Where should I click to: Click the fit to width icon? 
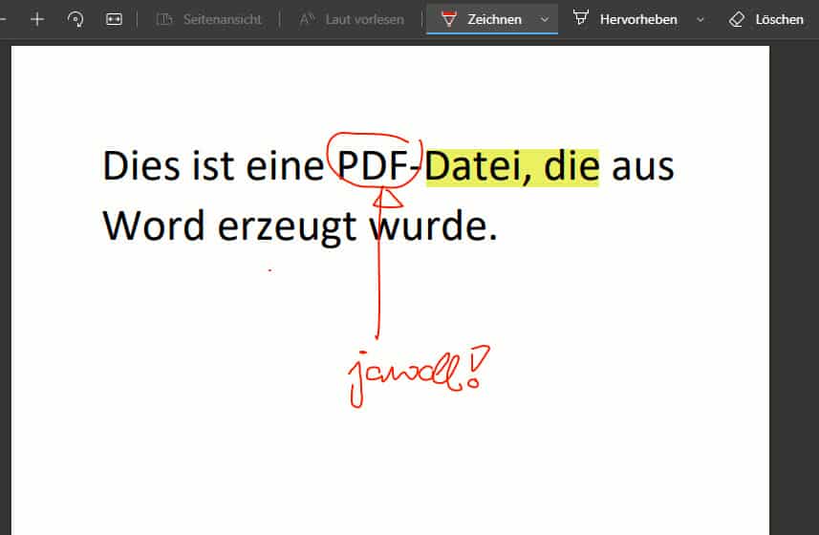[114, 19]
